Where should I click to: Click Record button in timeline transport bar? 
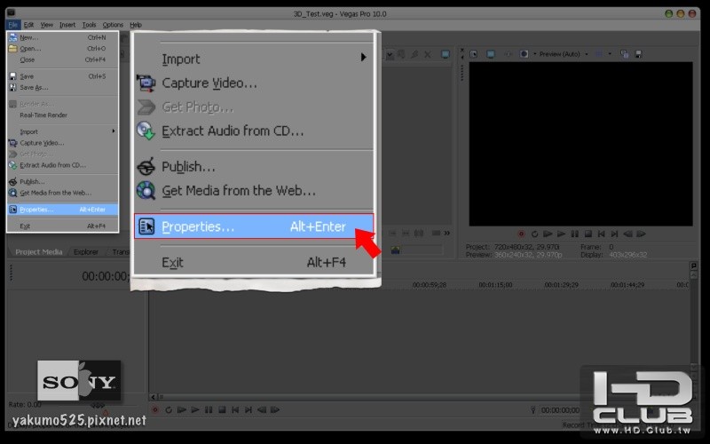click(x=155, y=409)
